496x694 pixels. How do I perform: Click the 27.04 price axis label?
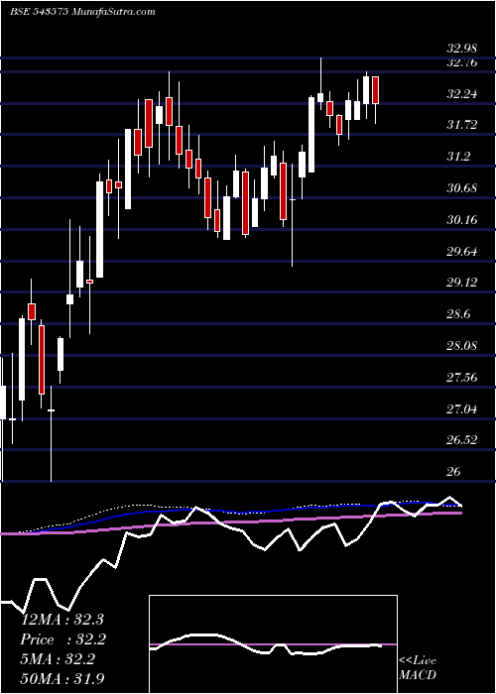[x=462, y=408]
